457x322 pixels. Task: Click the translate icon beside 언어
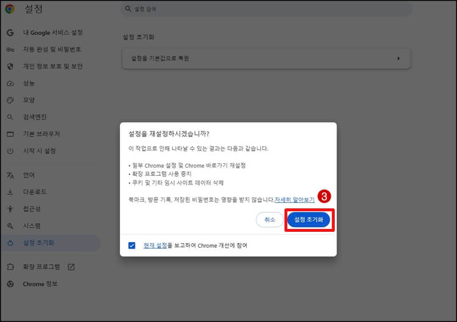[10, 175]
